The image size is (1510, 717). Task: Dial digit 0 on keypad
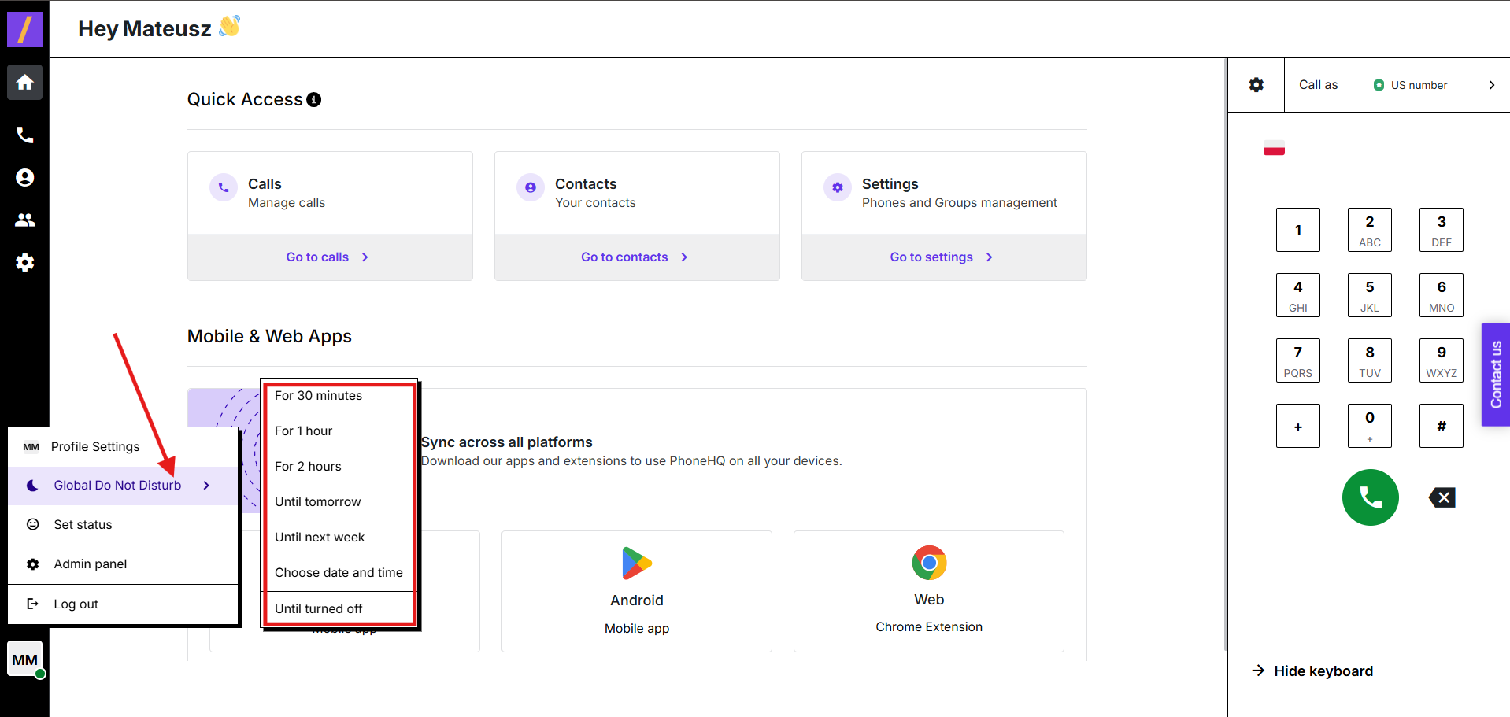[1370, 426]
